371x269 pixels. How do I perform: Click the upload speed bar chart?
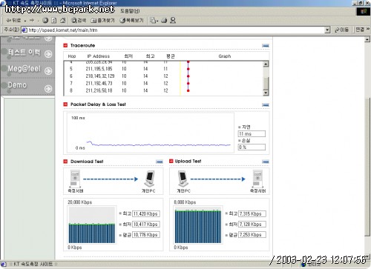pyautogui.click(x=198, y=225)
